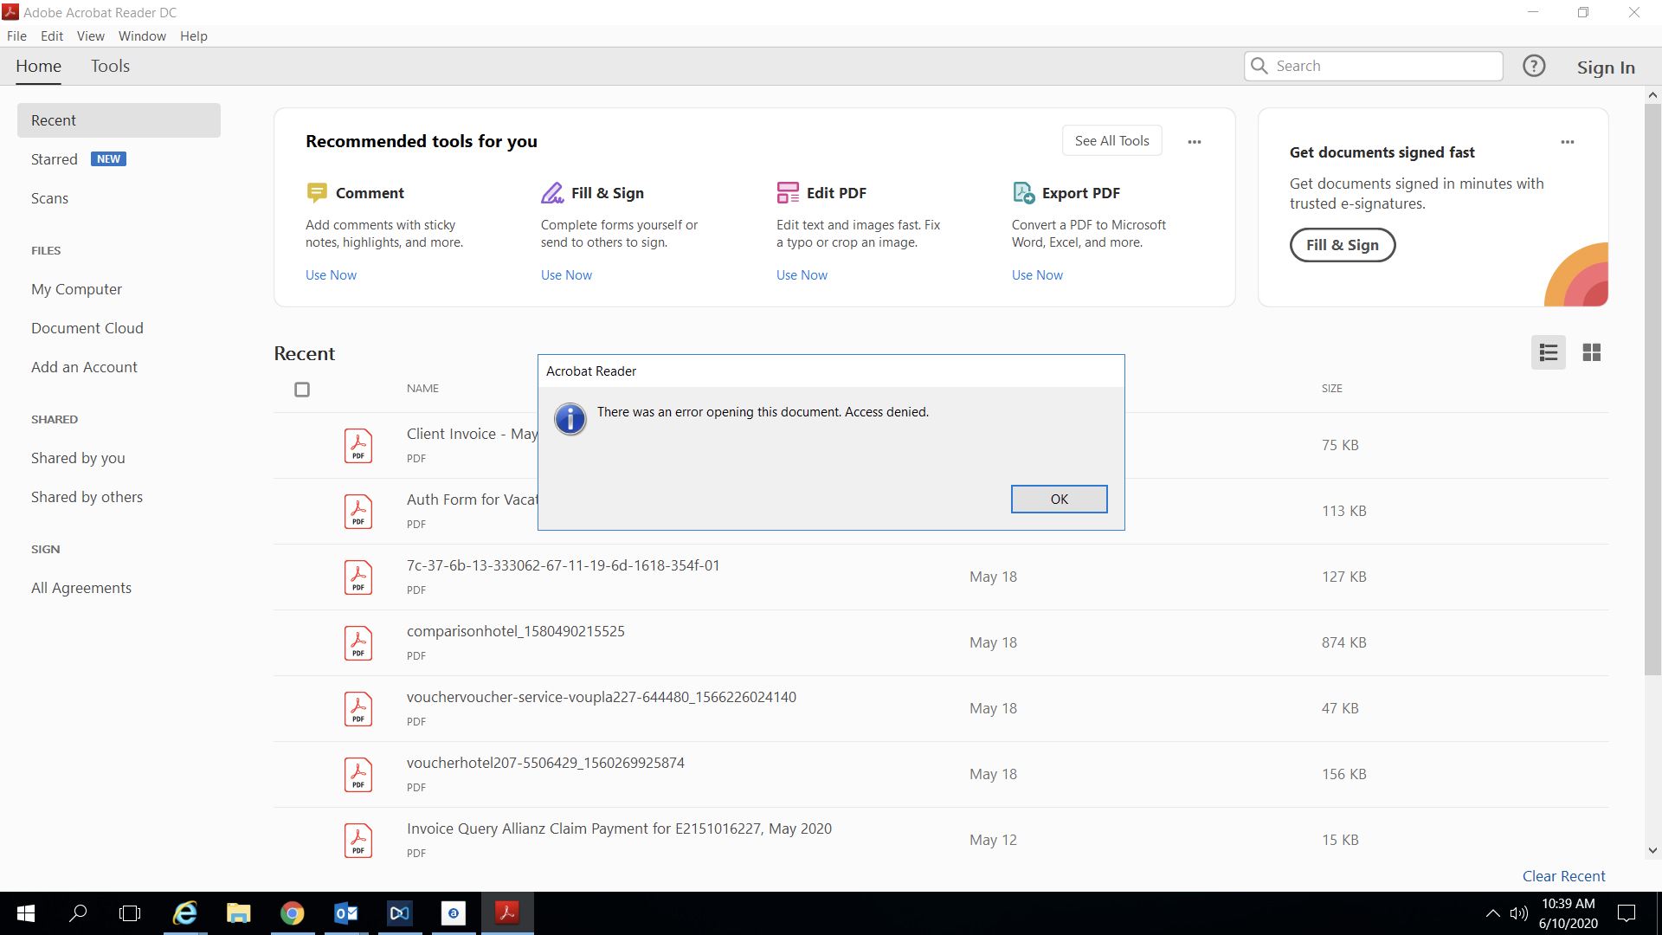Open options menu in Recommended tools card
This screenshot has height=935, width=1662.
(1195, 142)
